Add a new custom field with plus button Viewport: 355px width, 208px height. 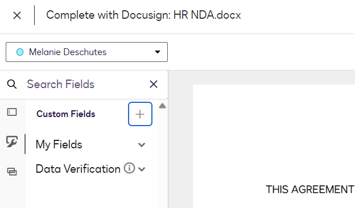140,114
